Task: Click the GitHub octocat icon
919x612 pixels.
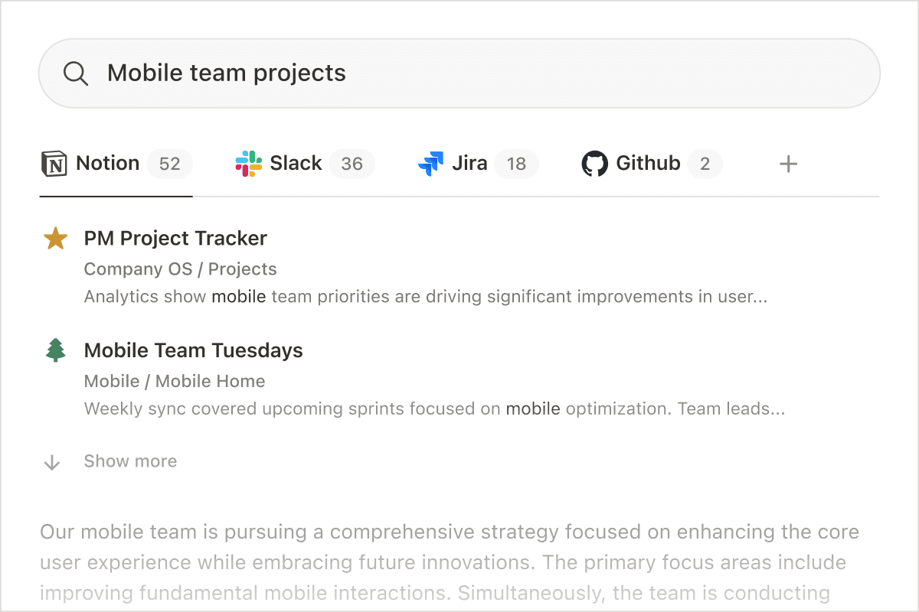Action: [594, 164]
